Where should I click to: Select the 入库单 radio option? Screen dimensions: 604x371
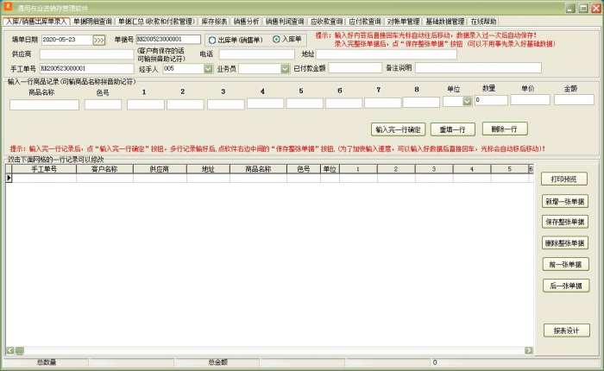(x=287, y=40)
